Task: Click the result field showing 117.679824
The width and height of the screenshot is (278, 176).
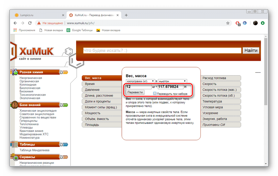Action: (170, 87)
